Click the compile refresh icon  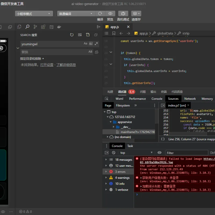pos(100,14)
